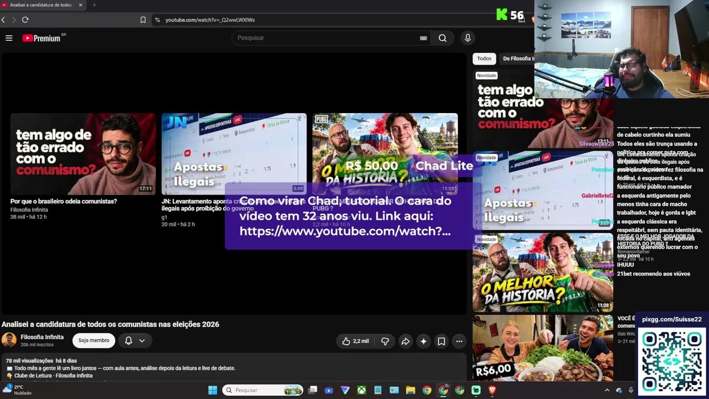Image resolution: width=709 pixels, height=399 pixels.
Task: Open Task View from the taskbar
Action: [x=313, y=390]
